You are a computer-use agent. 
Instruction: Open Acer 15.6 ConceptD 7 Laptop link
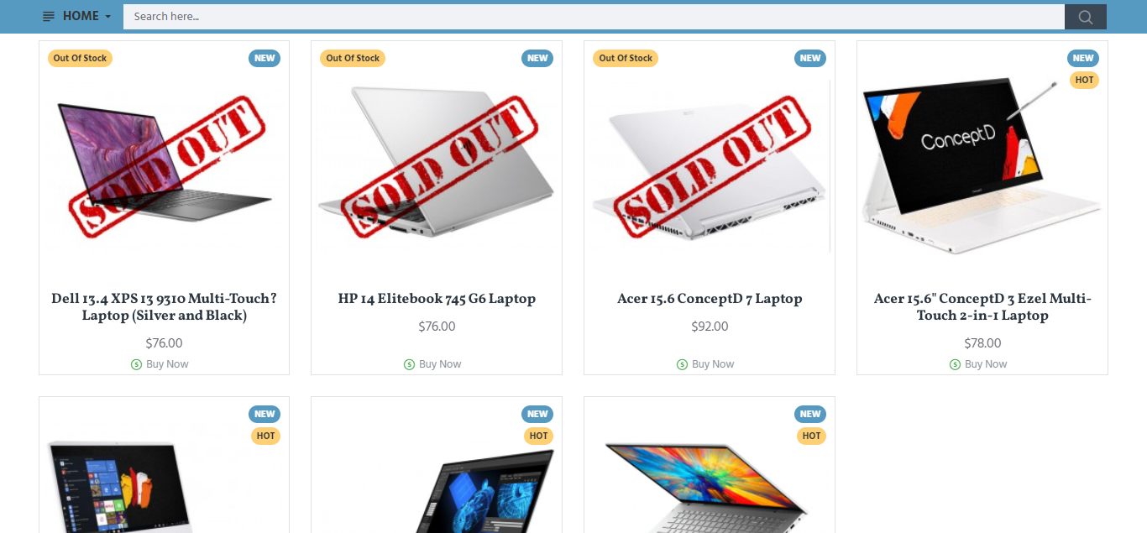[710, 299]
